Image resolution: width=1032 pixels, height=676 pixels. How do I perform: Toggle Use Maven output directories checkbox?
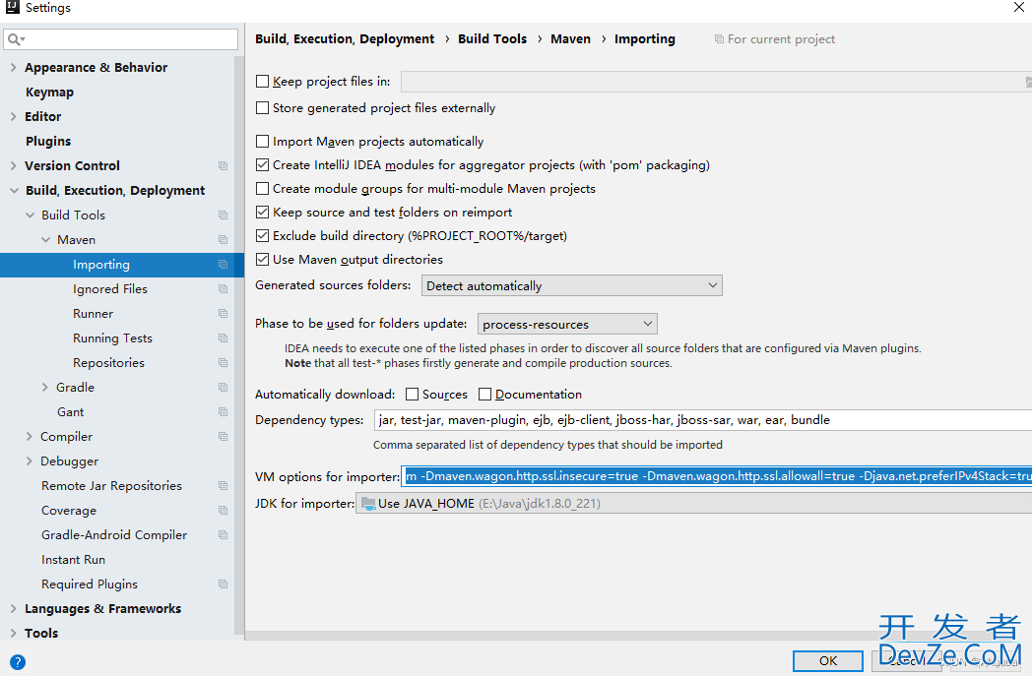click(x=263, y=259)
